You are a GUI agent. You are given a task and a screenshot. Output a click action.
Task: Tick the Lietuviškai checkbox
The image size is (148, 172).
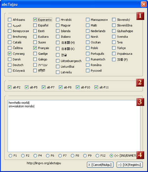58,67
